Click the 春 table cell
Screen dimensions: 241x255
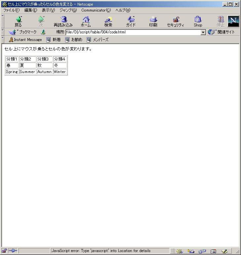pos(12,65)
